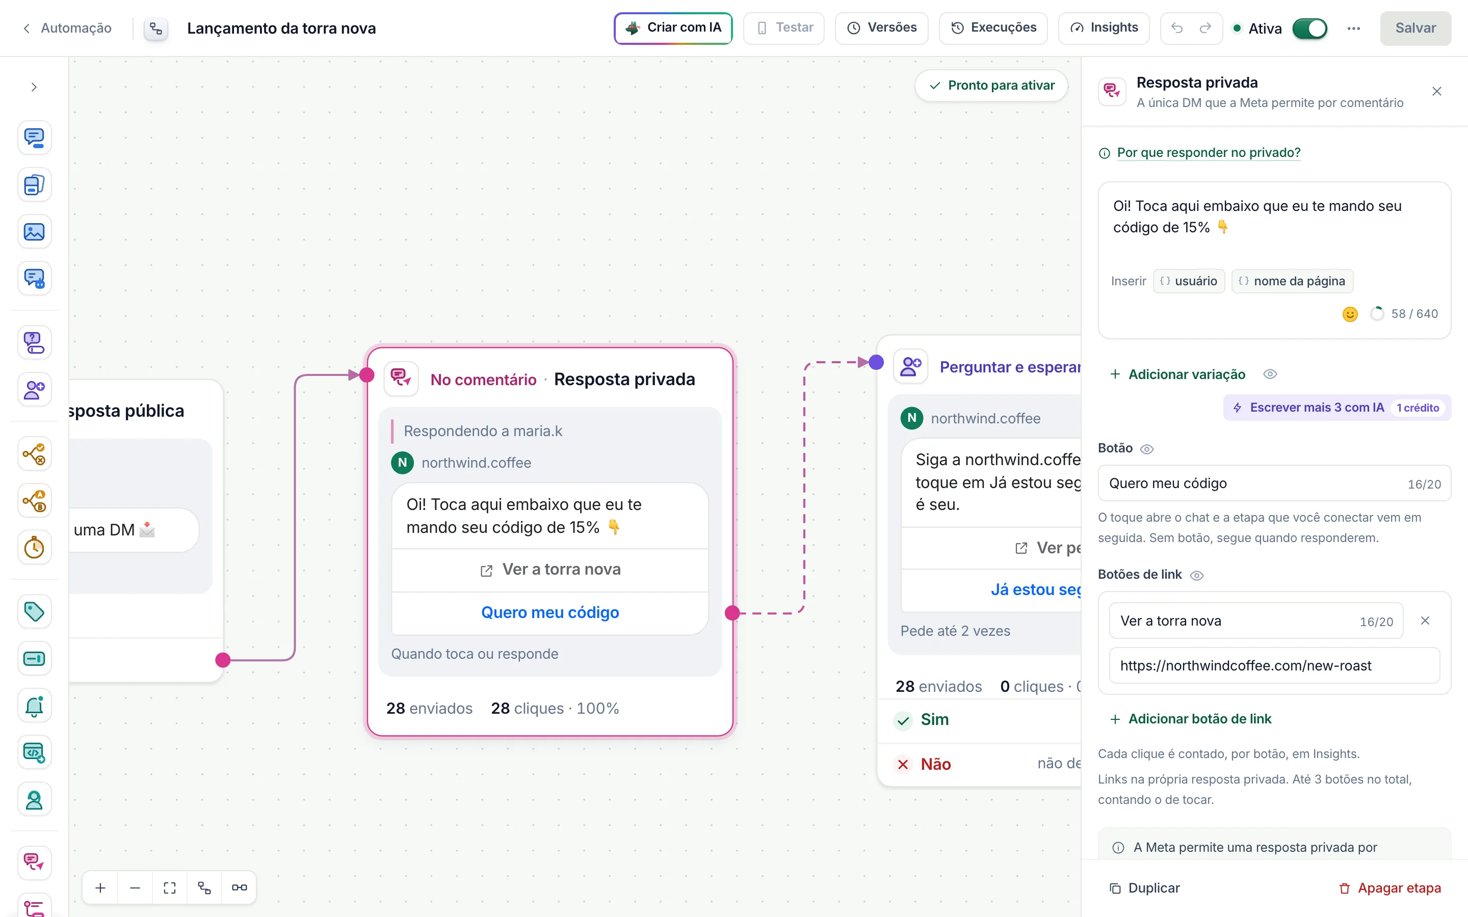Image resolution: width=1468 pixels, height=917 pixels.
Task: Select the ask-and-wait person block icon
Action: pos(34,389)
